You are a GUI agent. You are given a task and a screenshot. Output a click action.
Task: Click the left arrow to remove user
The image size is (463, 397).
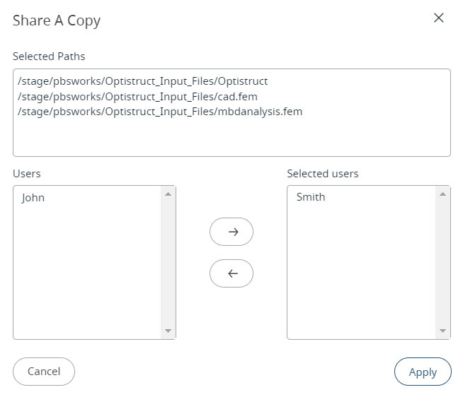[x=232, y=273]
